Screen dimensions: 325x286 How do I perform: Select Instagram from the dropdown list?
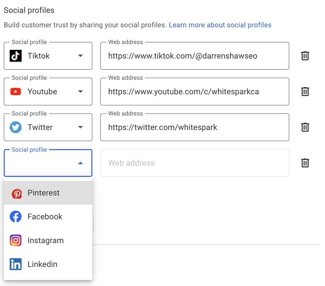(48, 240)
